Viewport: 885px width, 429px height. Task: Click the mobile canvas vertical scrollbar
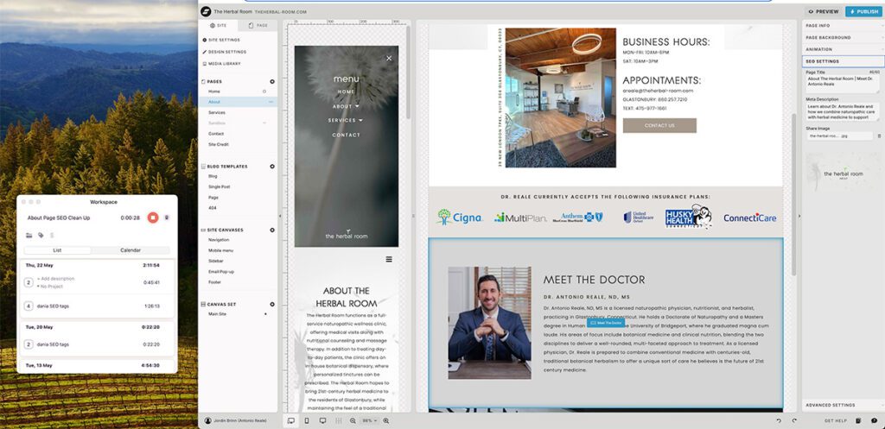click(x=409, y=73)
